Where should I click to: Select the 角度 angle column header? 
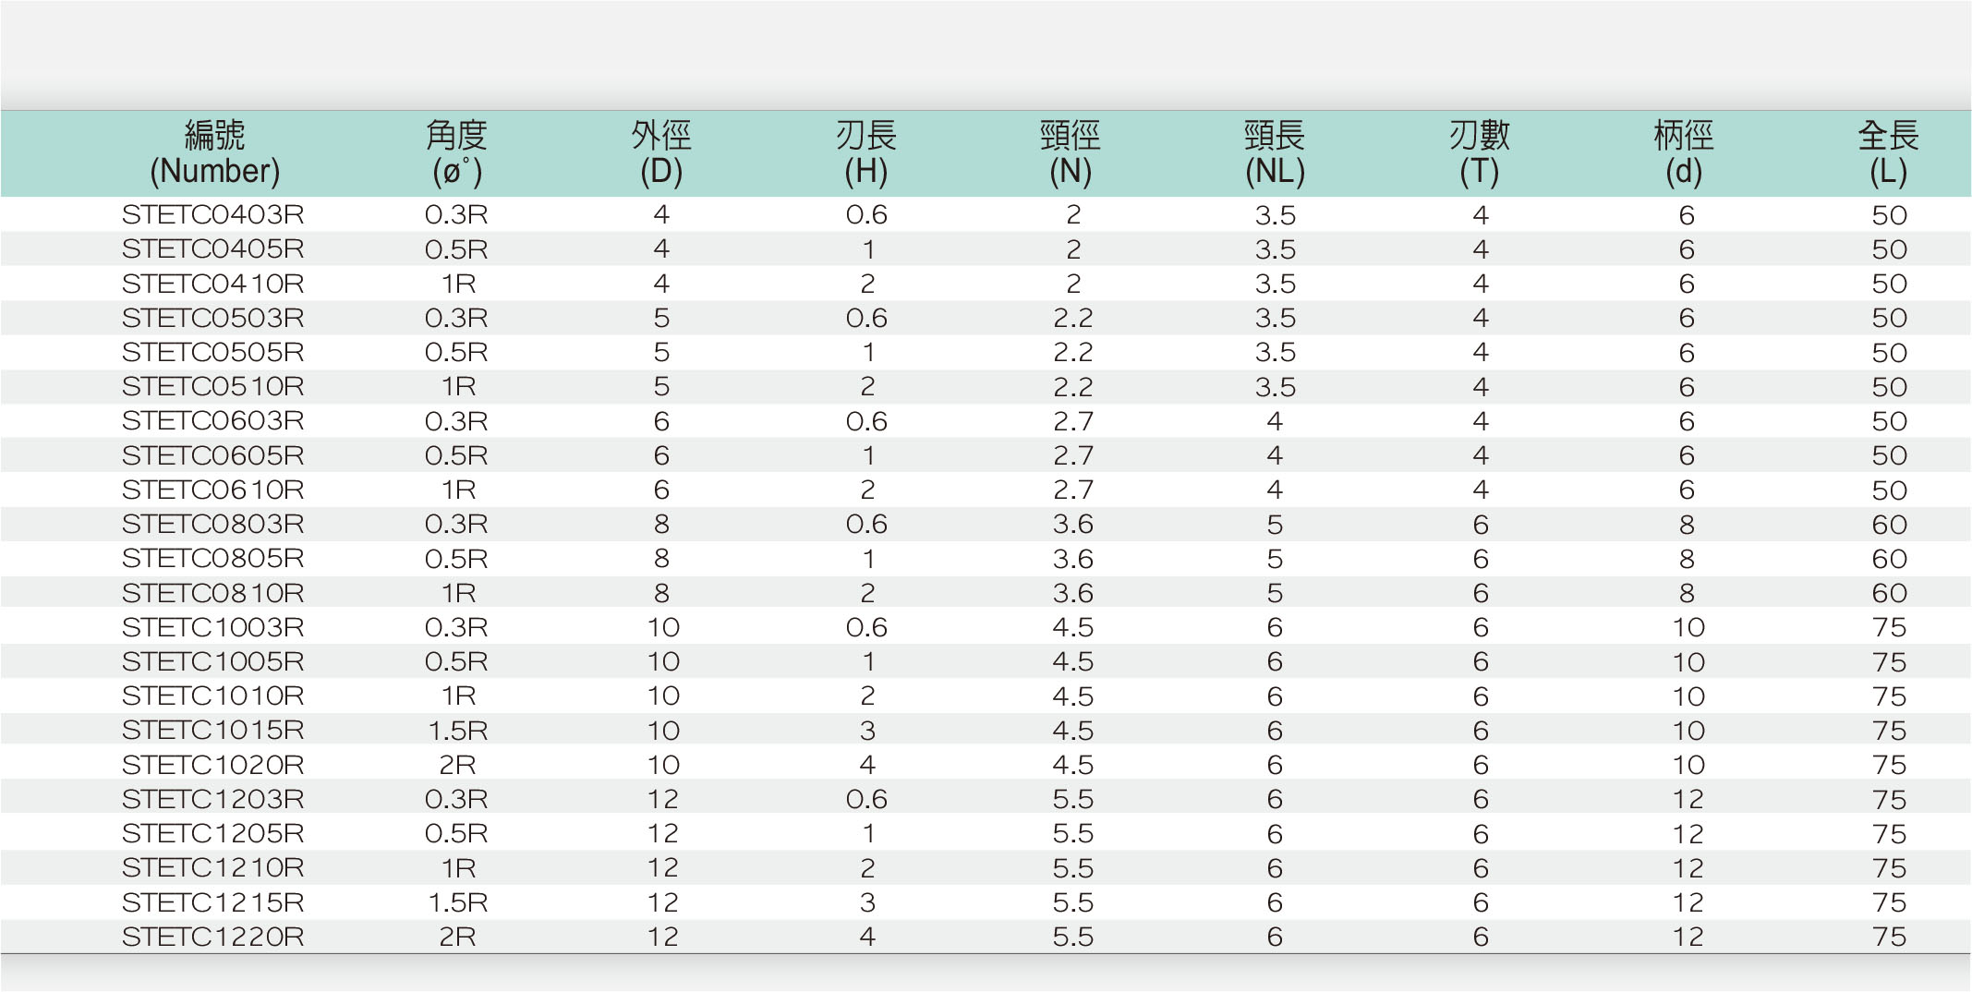click(456, 153)
